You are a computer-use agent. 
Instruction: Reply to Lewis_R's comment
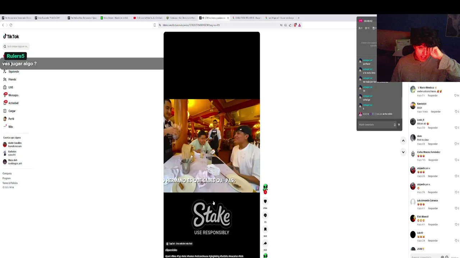[x=433, y=128]
